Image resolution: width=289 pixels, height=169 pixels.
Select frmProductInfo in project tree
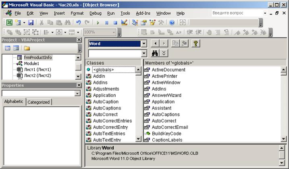point(38,58)
